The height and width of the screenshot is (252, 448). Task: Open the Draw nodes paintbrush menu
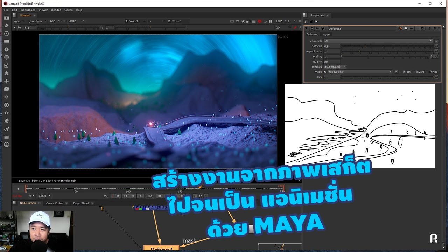(6, 26)
